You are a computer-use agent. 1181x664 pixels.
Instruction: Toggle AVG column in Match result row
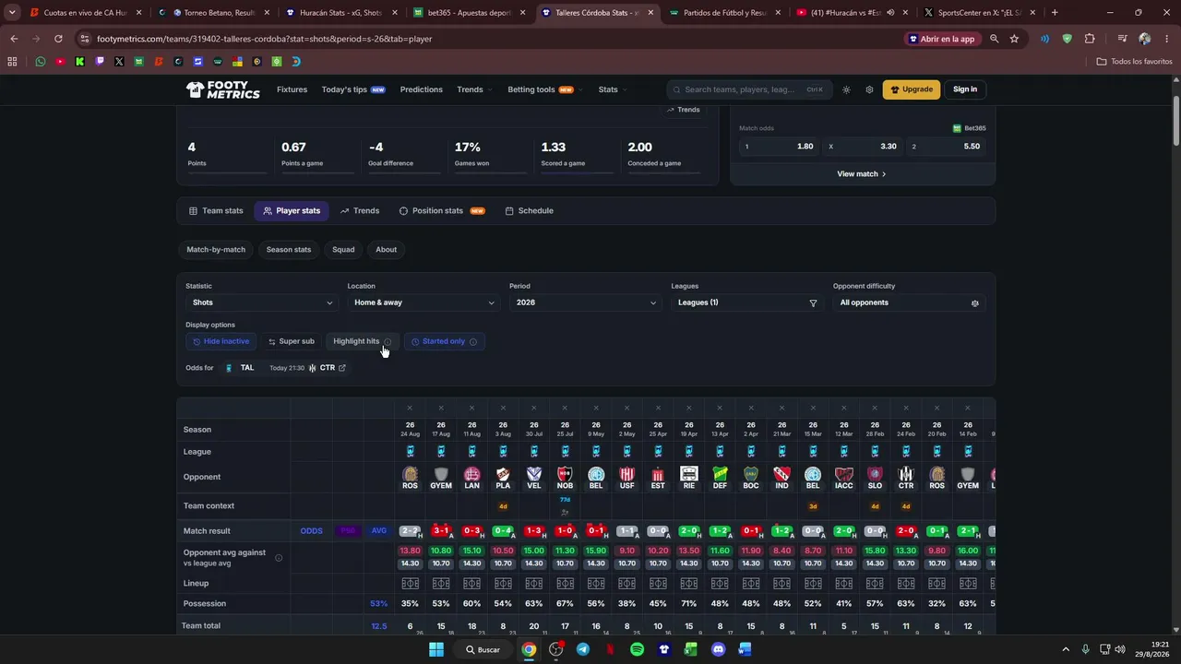pyautogui.click(x=379, y=531)
